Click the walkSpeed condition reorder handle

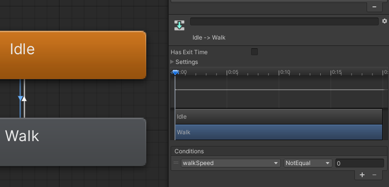point(176,163)
